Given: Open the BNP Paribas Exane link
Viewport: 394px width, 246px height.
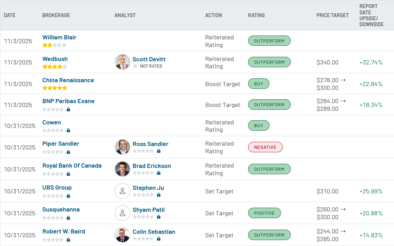Looking at the screenshot, I should (x=68, y=101).
